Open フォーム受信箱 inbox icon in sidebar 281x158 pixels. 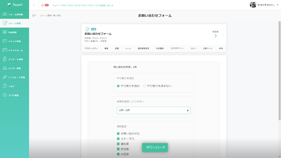5,14
